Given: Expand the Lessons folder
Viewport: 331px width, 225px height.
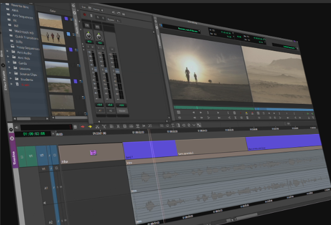Looking at the screenshot, I should click(x=10, y=67).
